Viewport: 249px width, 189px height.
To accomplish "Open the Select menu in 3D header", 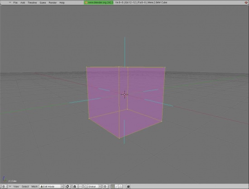I will tap(25, 186).
